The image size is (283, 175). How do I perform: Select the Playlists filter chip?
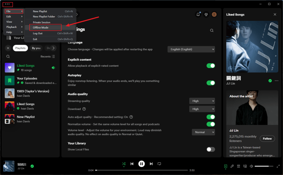click(x=21, y=48)
